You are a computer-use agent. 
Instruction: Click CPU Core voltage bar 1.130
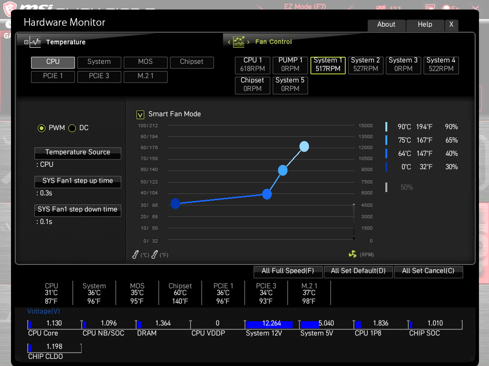(x=54, y=324)
